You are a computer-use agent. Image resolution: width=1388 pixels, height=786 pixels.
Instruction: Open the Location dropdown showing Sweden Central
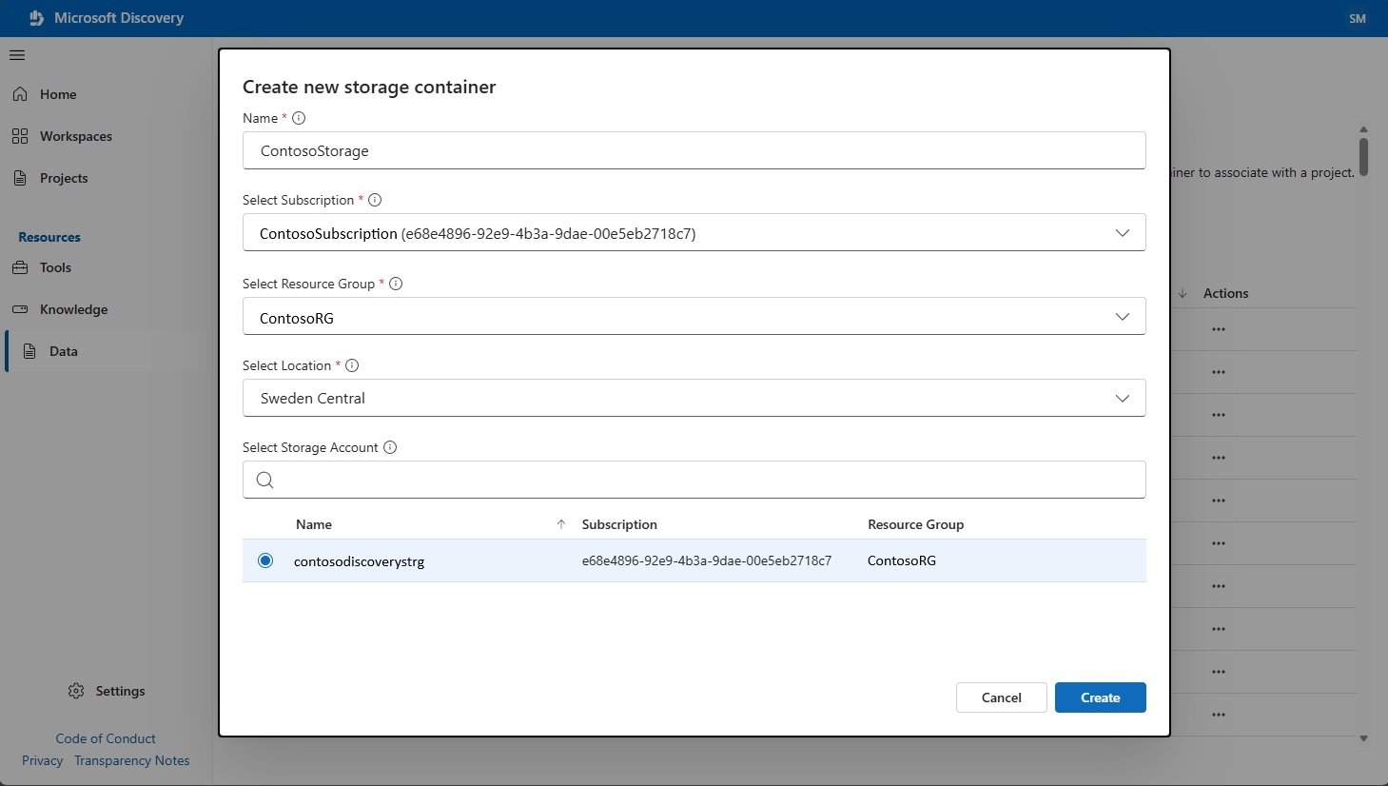click(694, 398)
